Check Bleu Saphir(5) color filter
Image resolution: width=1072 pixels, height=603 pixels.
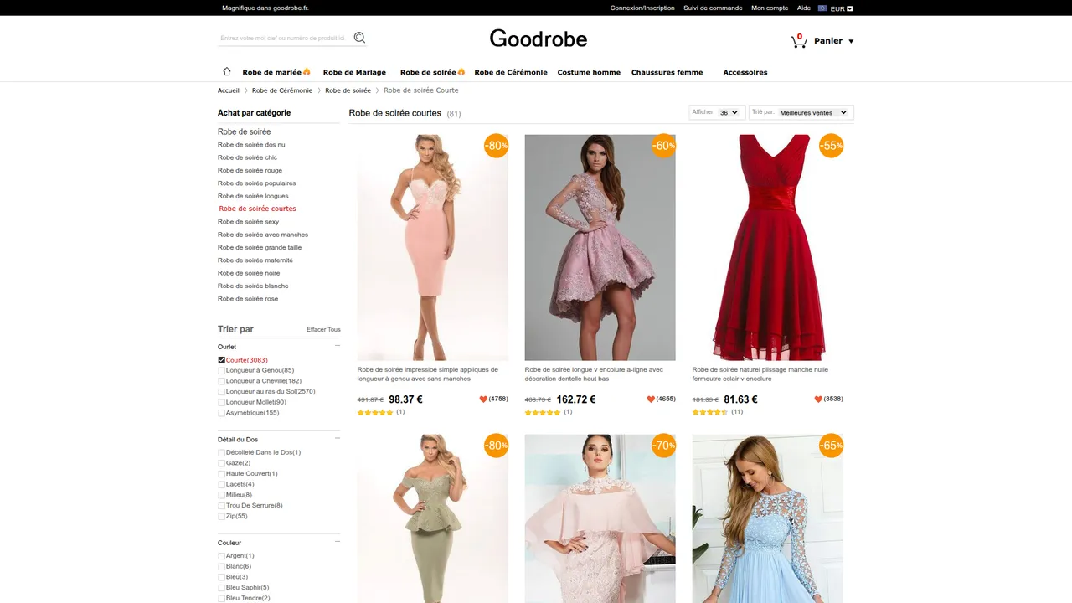[222, 587]
